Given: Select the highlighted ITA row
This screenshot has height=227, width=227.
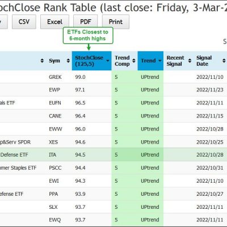Looking at the screenshot, I should (x=113, y=155).
